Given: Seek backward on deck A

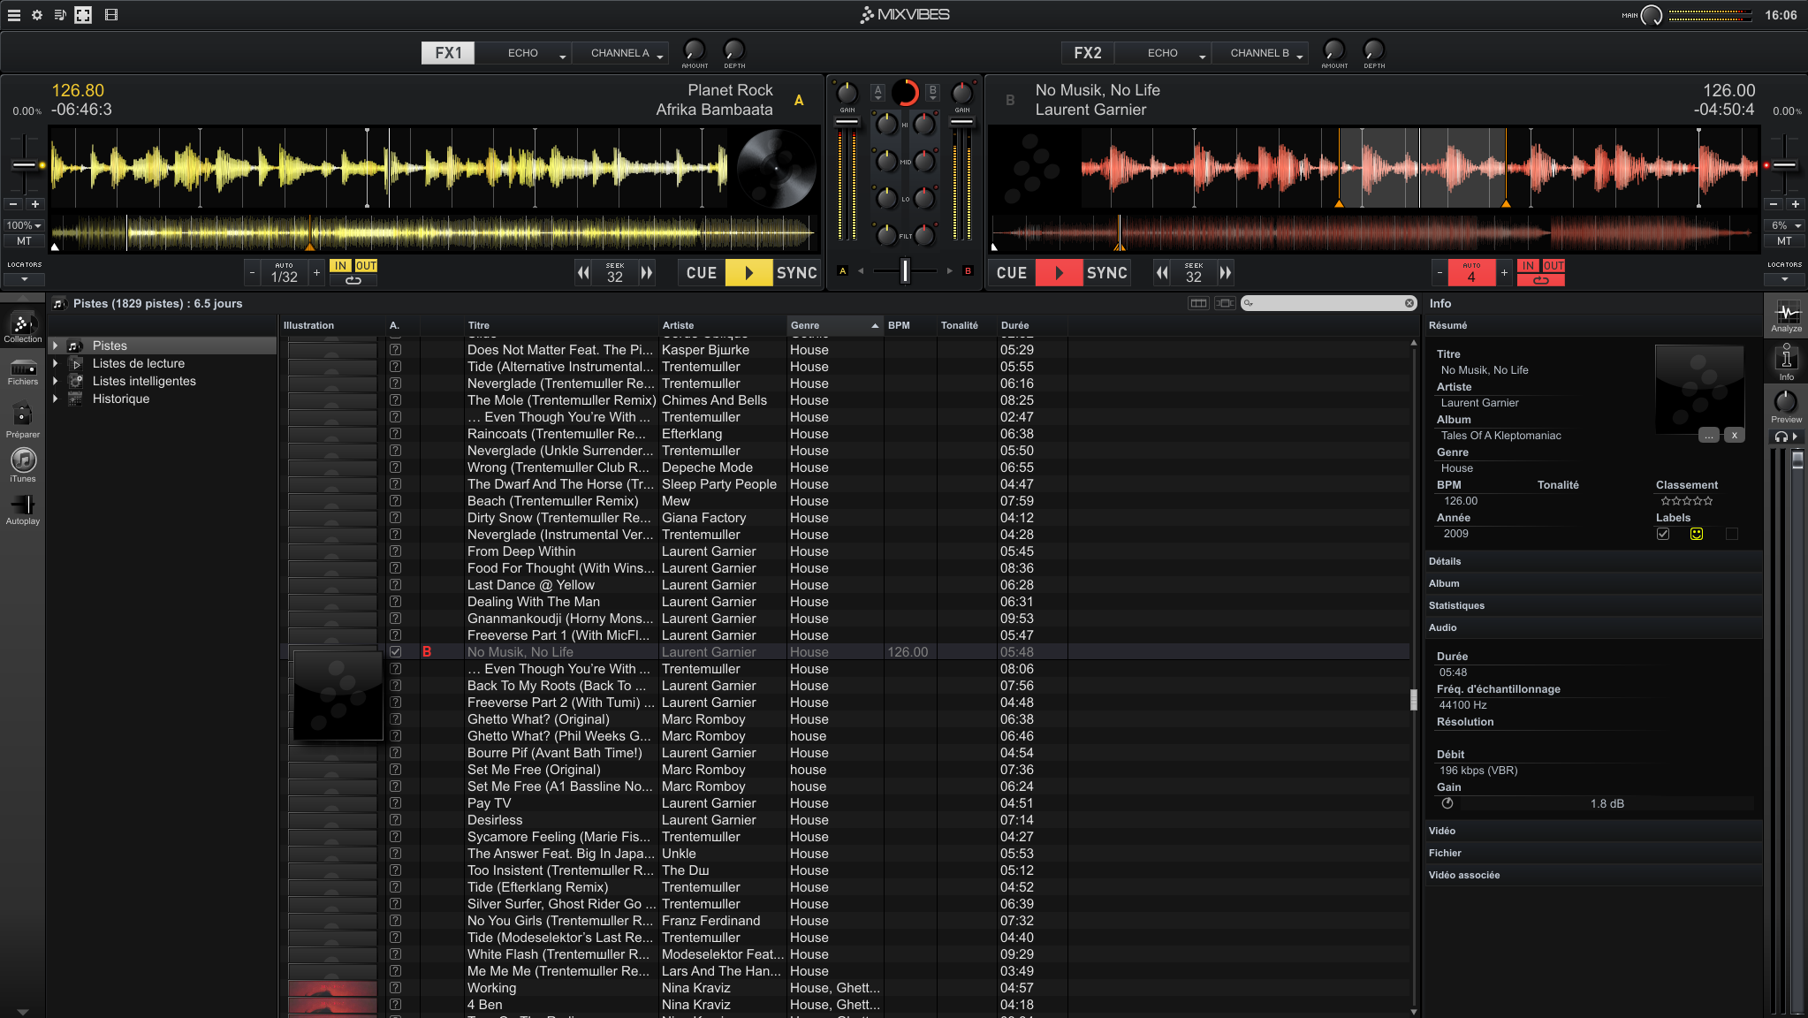Looking at the screenshot, I should (583, 273).
